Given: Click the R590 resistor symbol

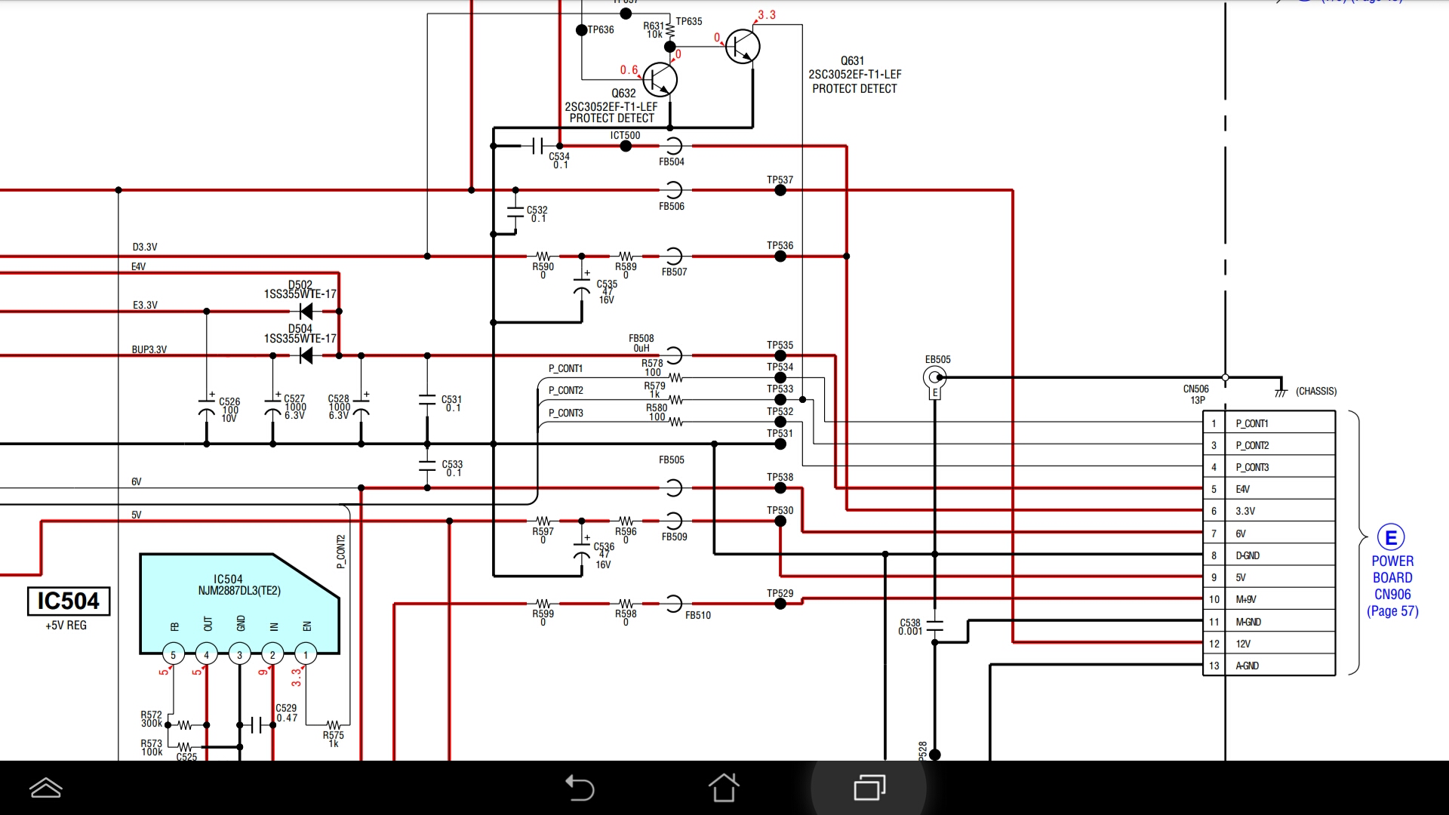Looking at the screenshot, I should (543, 257).
